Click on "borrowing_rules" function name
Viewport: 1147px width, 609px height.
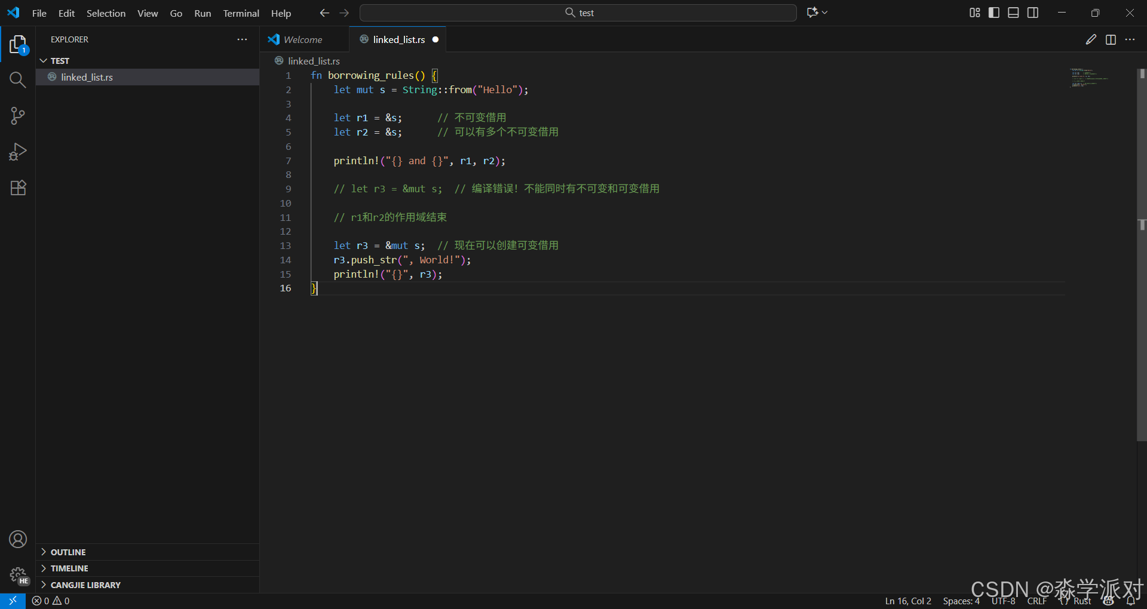(x=370, y=75)
